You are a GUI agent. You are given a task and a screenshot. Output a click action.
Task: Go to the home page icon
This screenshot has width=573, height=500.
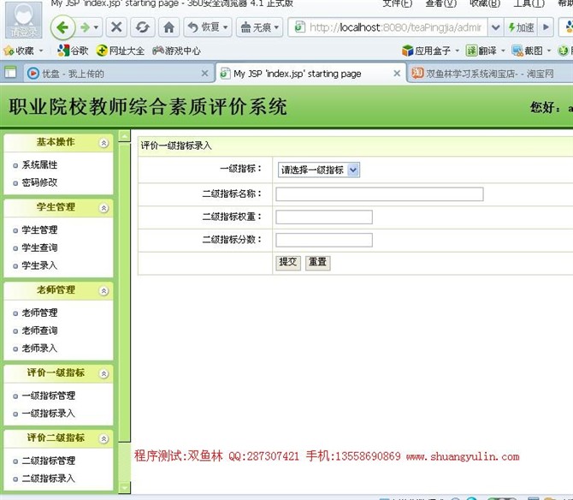[168, 27]
